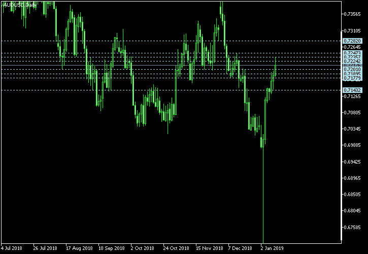
Task: Select the 0.71432 level price tag
Action: [352, 90]
